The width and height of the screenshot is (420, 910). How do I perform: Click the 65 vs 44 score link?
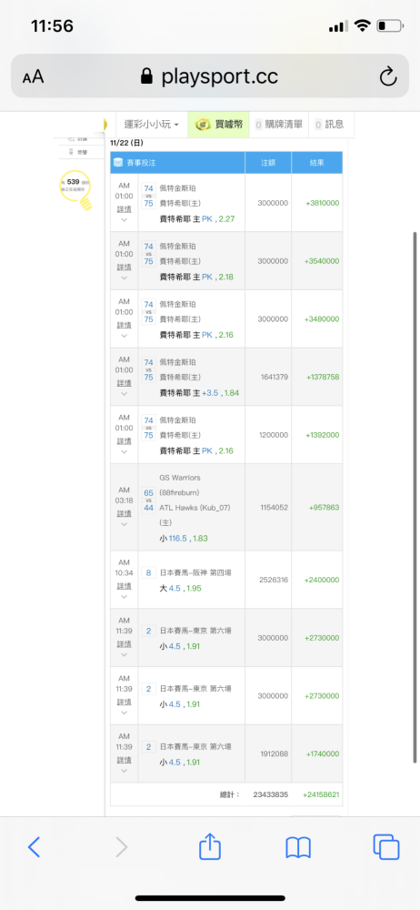pyautogui.click(x=148, y=500)
